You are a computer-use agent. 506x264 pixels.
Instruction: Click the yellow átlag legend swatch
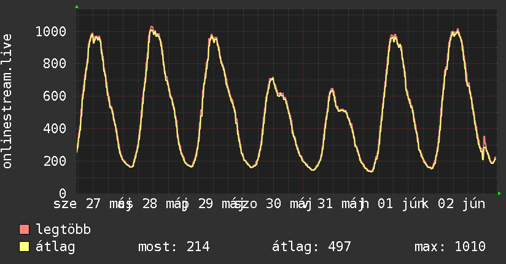pos(24,247)
